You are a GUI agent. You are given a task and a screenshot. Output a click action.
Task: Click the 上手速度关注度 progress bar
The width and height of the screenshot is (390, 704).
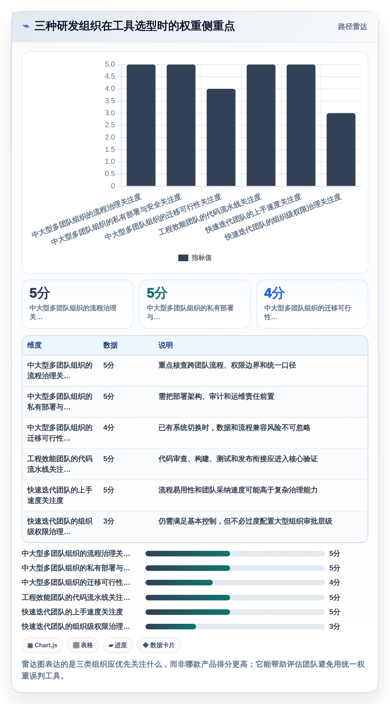(x=235, y=612)
